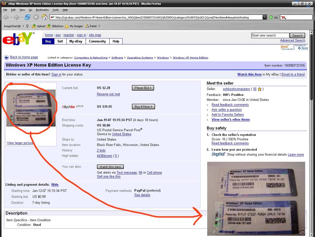315x237 pixels.
Task: Click the ImageShack Upload toolbar icon
Action: [39, 26]
